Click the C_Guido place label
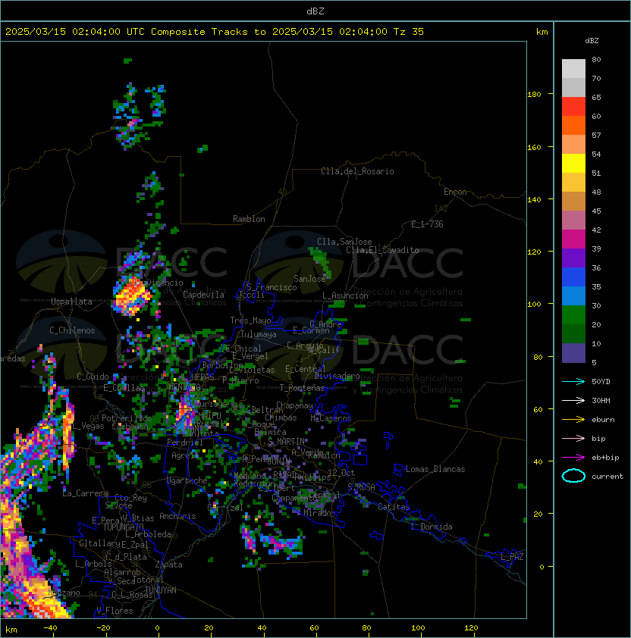The width and height of the screenshot is (631, 638). (93, 377)
